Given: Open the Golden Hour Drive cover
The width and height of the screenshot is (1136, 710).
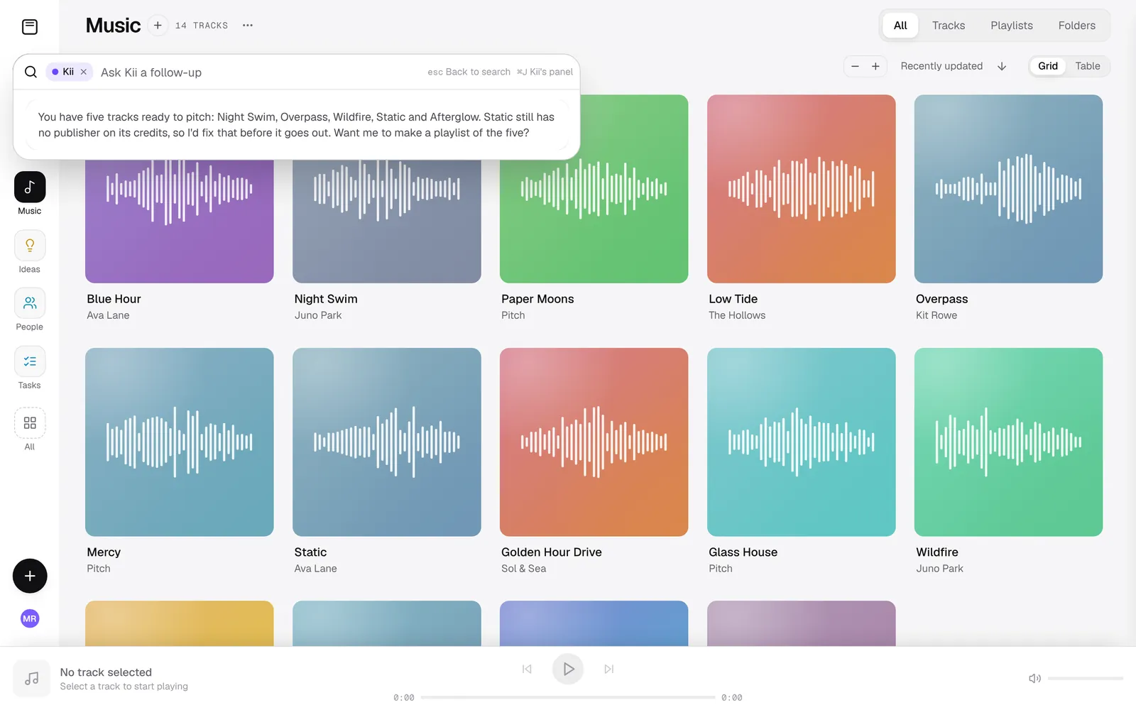Looking at the screenshot, I should tap(594, 442).
